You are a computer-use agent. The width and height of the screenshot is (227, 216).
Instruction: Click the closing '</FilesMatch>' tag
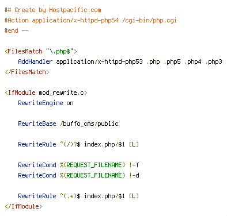click(27, 72)
